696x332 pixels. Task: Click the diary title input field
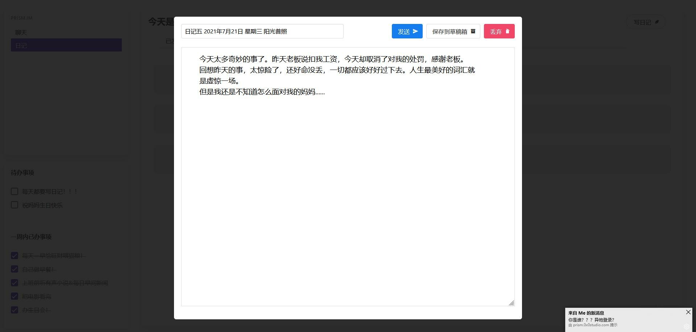click(262, 31)
